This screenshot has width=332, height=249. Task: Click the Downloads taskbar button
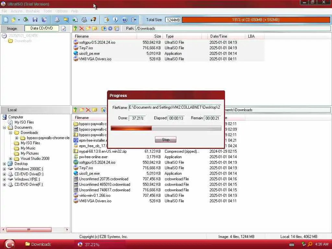coord(38,244)
